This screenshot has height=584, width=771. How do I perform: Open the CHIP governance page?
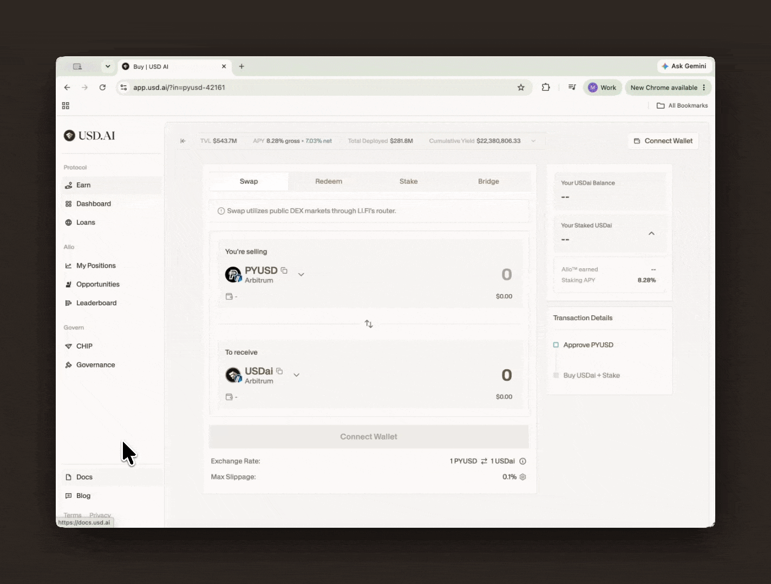click(111, 346)
